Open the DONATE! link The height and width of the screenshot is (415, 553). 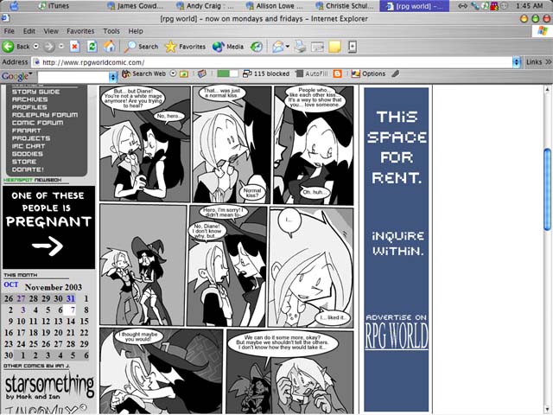[x=28, y=169]
